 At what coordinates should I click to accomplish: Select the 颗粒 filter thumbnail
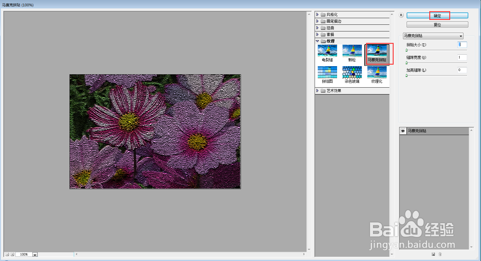(352, 51)
